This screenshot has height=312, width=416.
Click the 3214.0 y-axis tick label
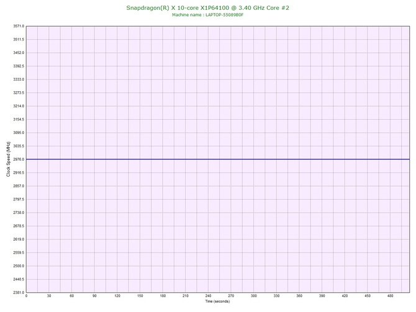tap(19, 106)
